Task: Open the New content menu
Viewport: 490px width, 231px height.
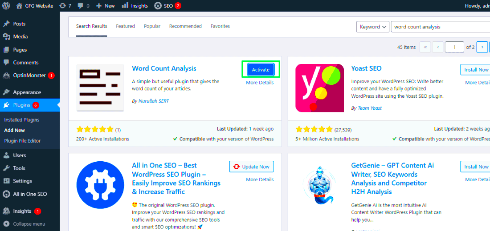Action: pyautogui.click(x=105, y=6)
